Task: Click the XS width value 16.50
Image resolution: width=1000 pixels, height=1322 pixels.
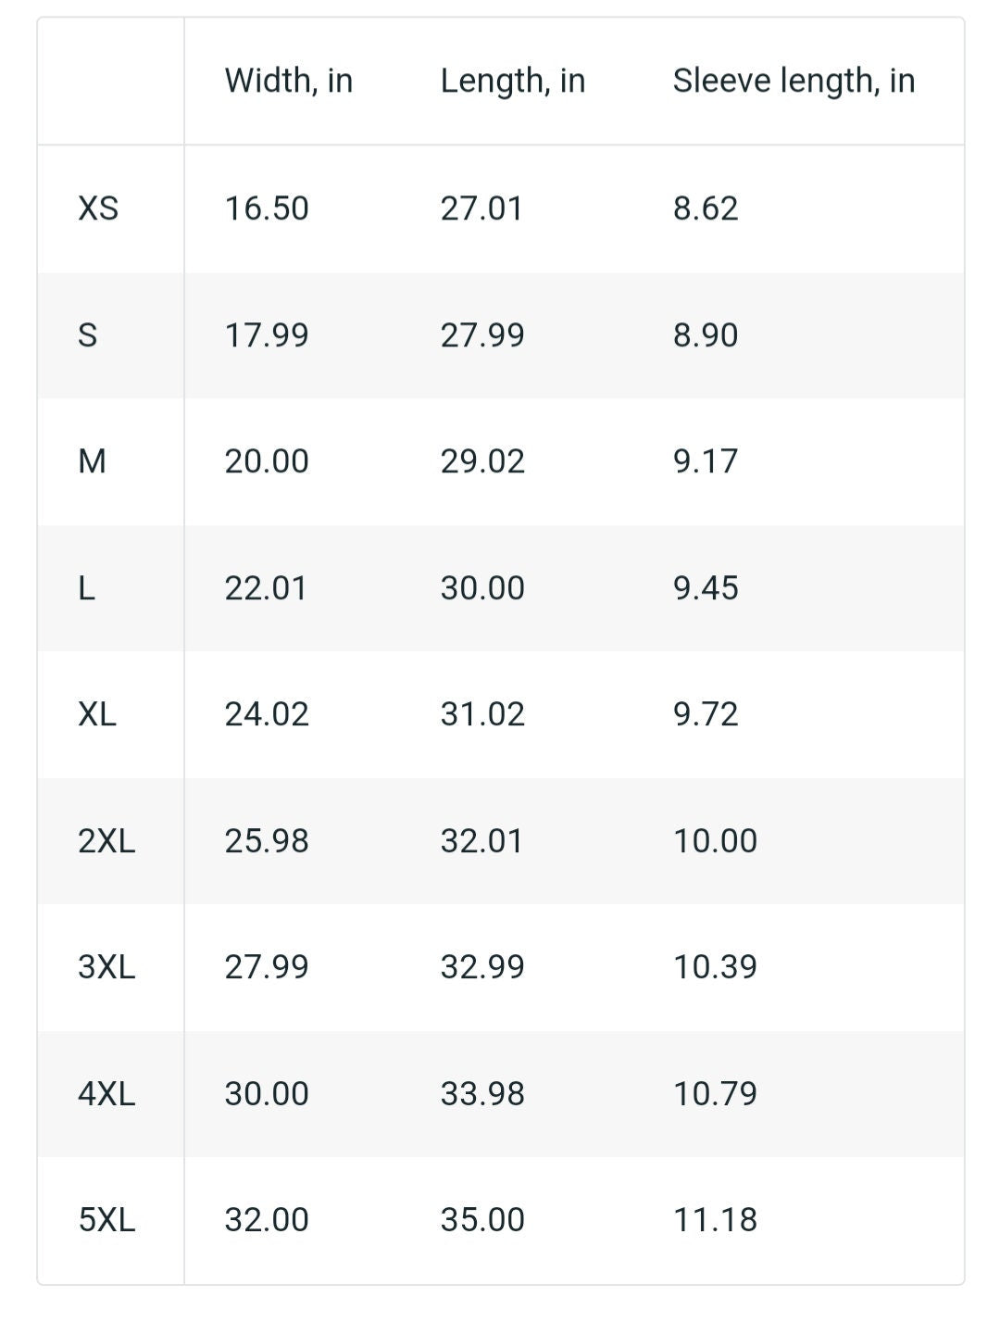Action: click(267, 208)
